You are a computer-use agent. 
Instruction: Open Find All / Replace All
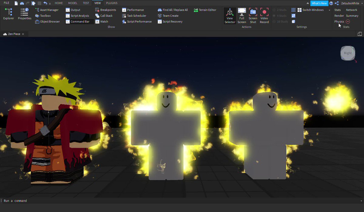(x=173, y=10)
